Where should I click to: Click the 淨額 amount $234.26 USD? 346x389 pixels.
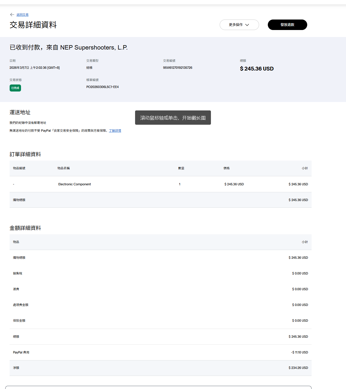(x=298, y=368)
